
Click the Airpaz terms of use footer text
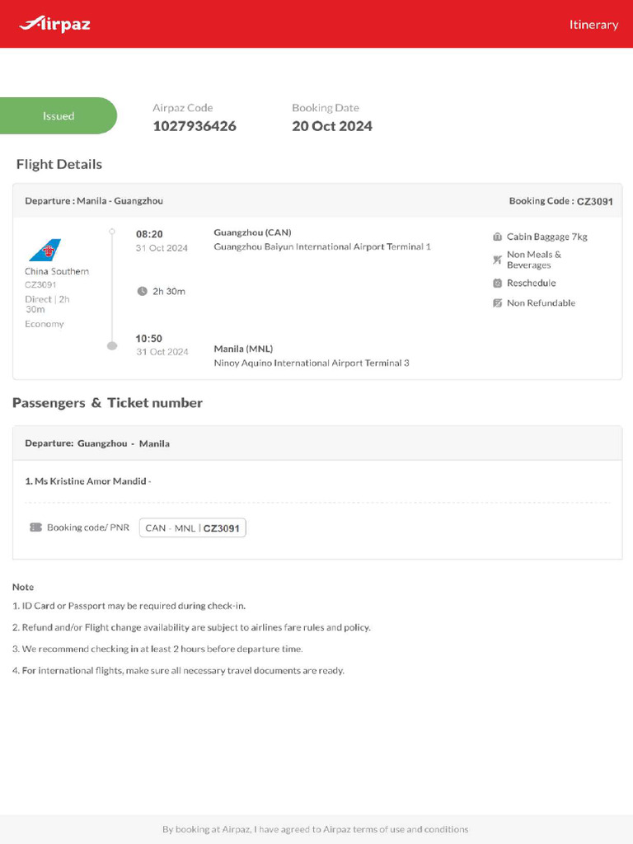tap(316, 829)
